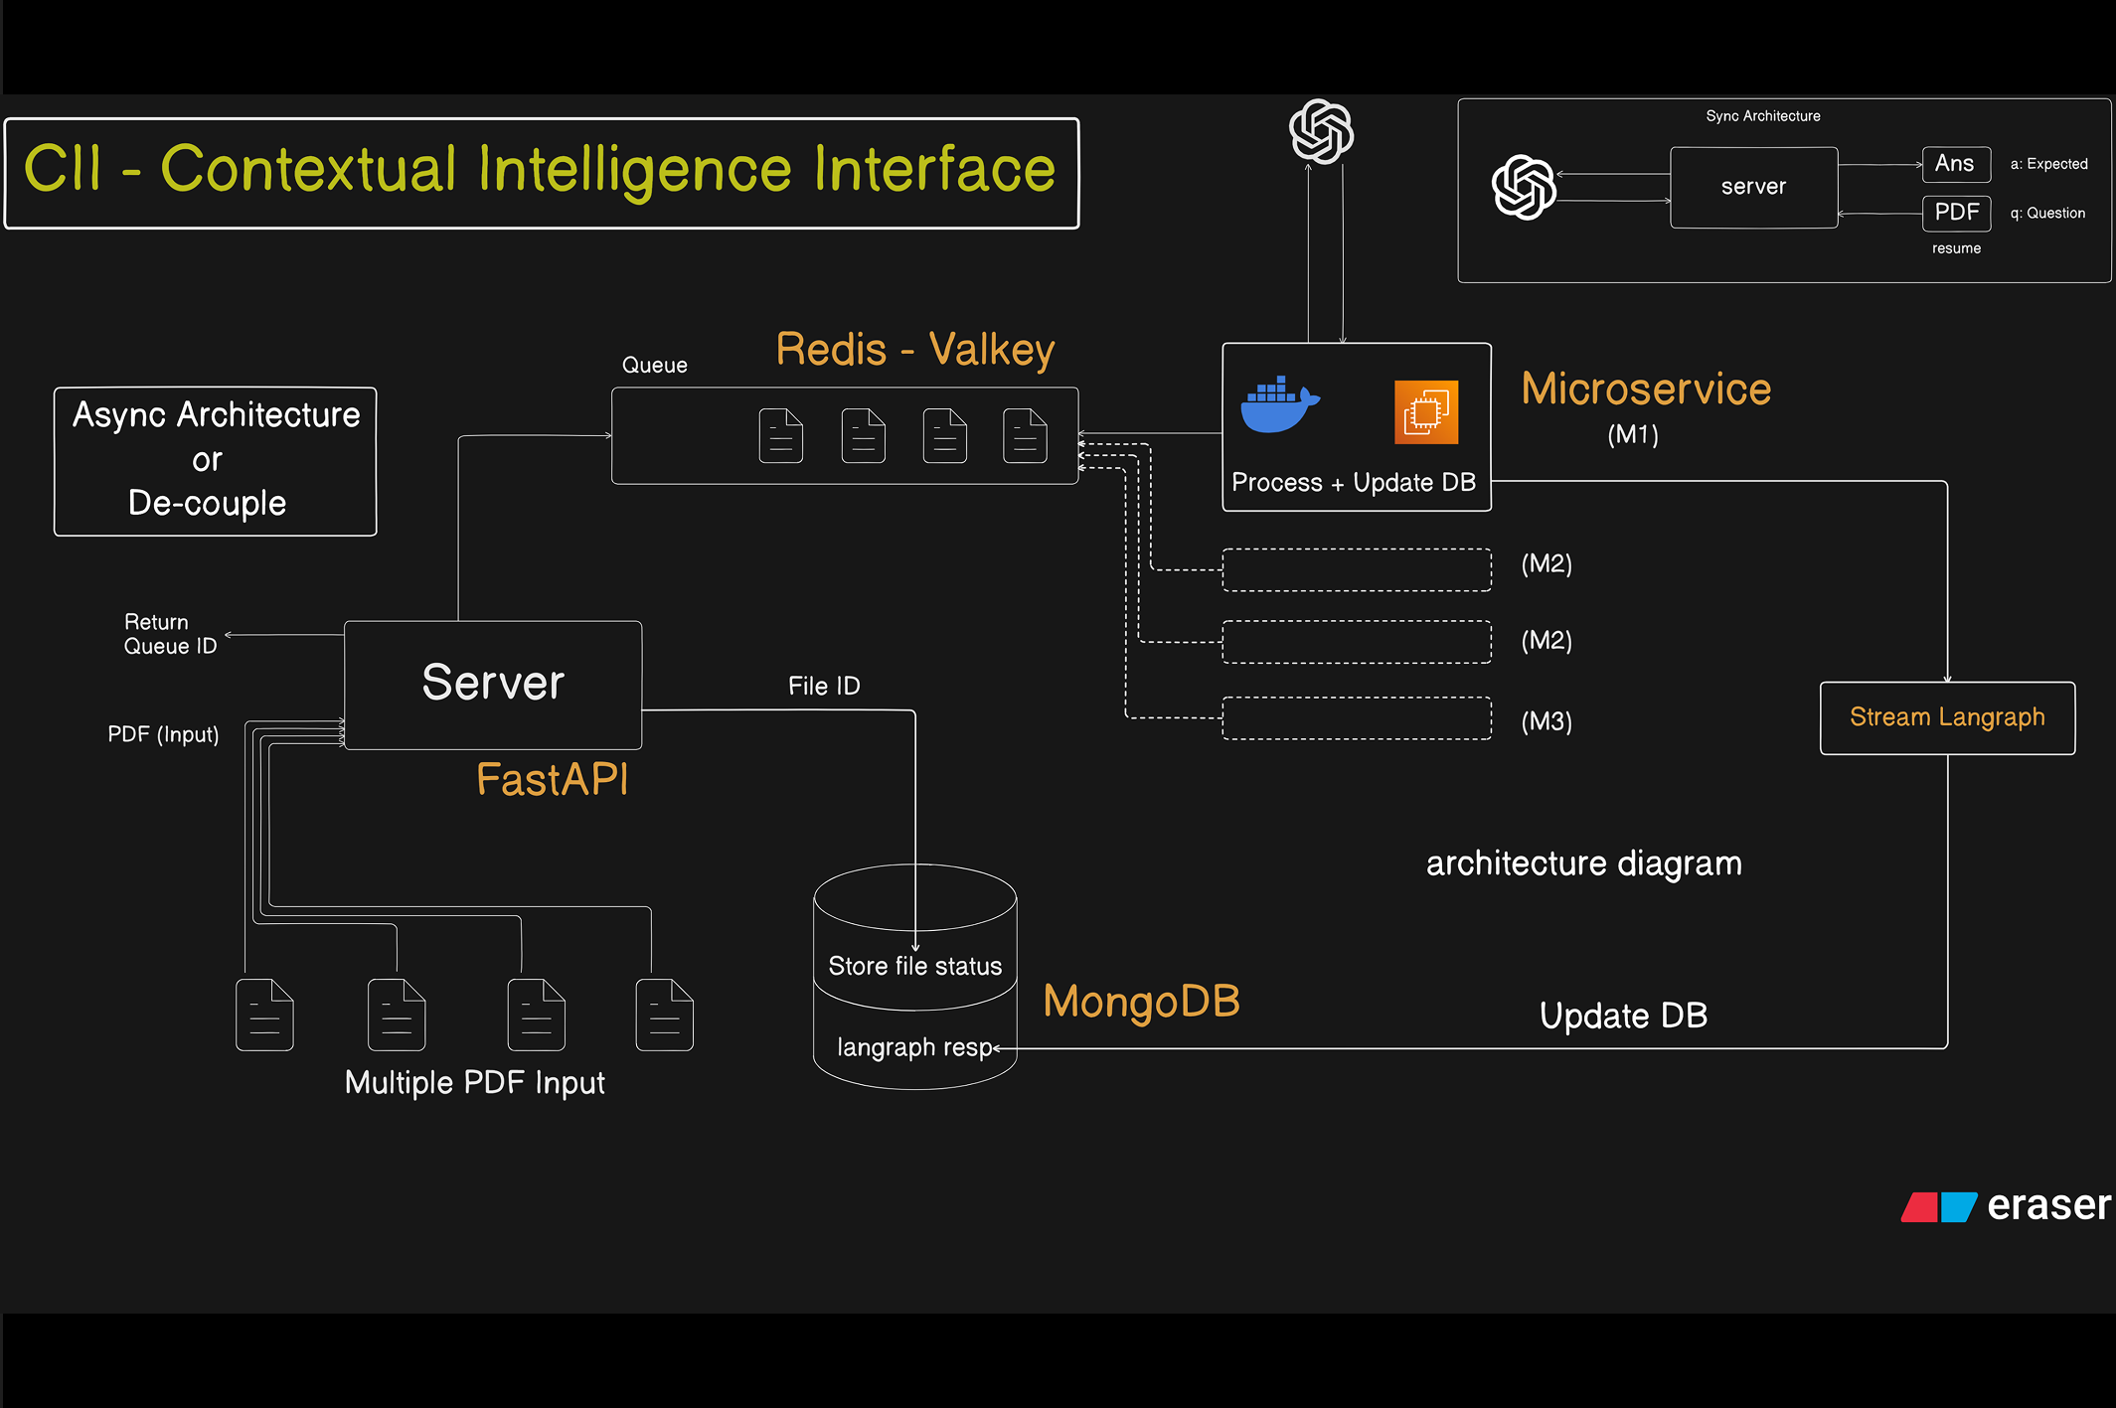Click the Server box
The height and width of the screenshot is (1408, 2116).
(493, 685)
